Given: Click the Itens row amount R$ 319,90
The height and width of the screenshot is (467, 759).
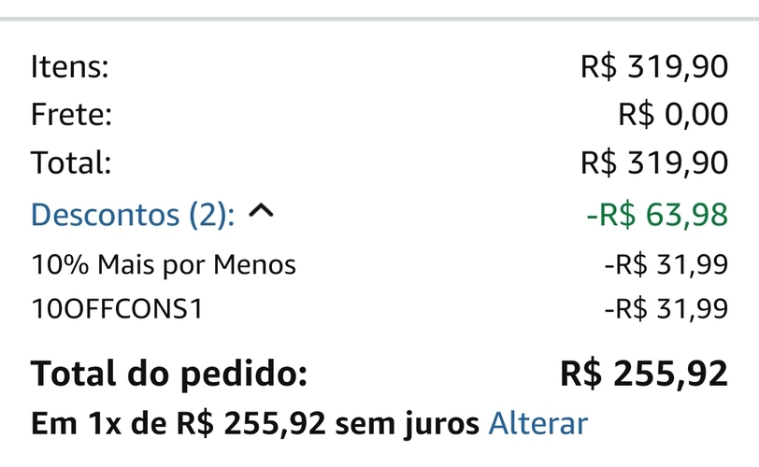Looking at the screenshot, I should click(x=653, y=66).
